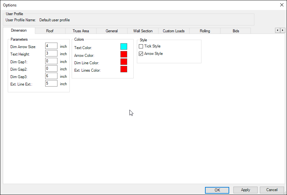The height and width of the screenshot is (195, 287).
Task: Focus the Text Height input box
Action: click(51, 54)
